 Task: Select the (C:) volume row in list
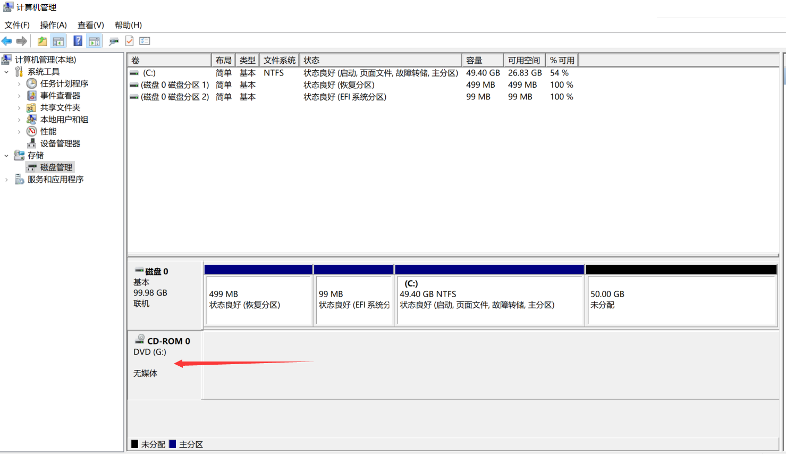point(352,73)
